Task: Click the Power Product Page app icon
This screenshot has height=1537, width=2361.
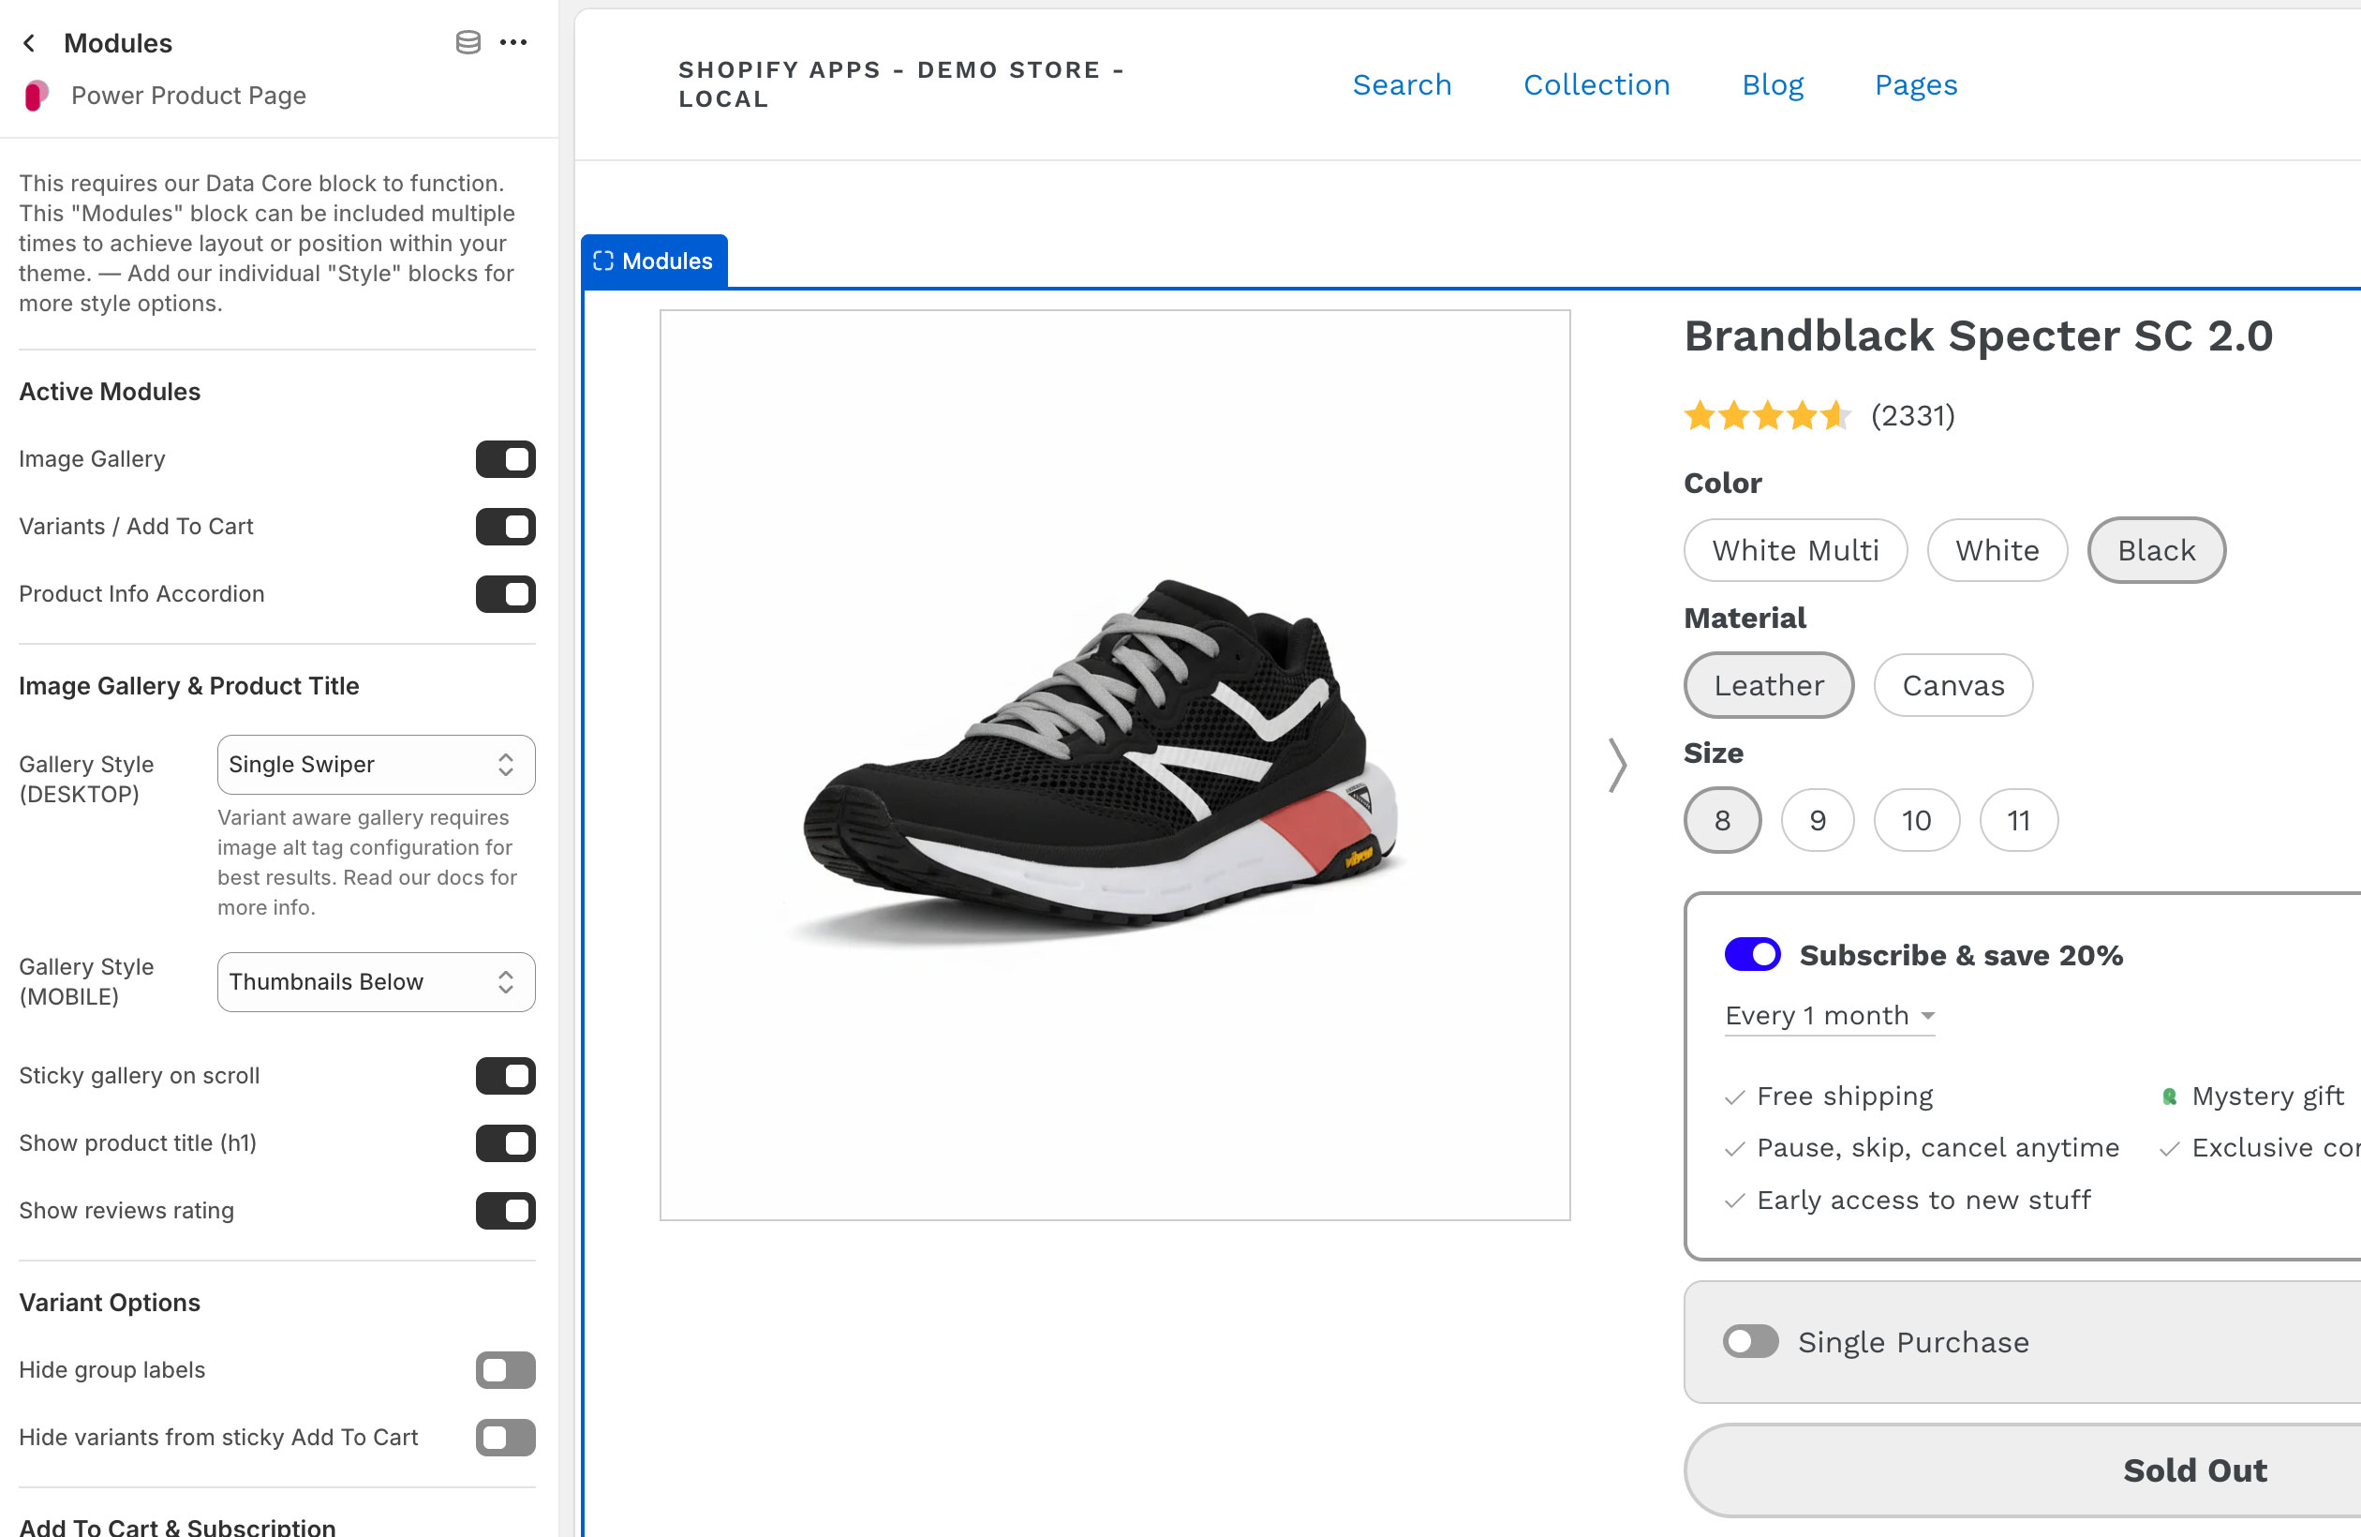Action: (x=36, y=96)
